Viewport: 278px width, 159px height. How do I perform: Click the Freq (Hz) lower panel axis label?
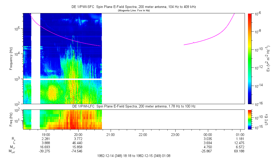(11, 119)
